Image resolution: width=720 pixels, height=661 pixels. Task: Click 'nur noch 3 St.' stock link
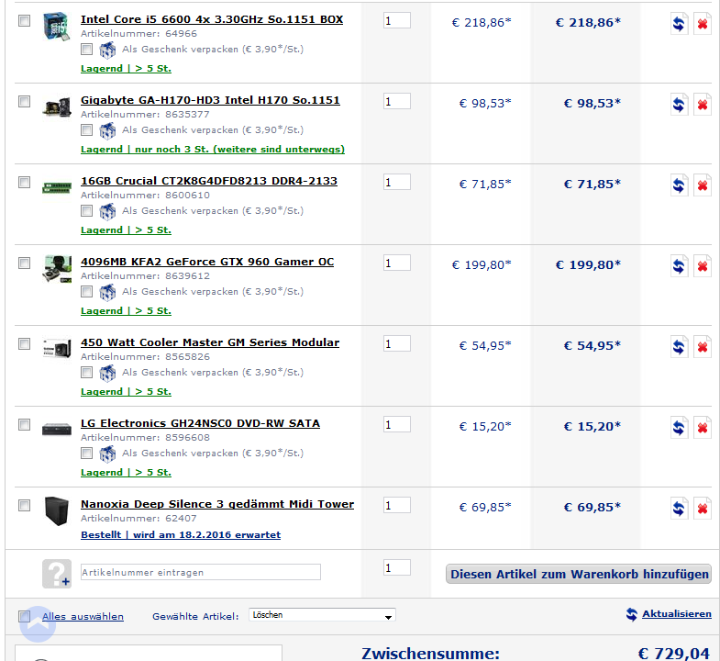[x=213, y=150]
